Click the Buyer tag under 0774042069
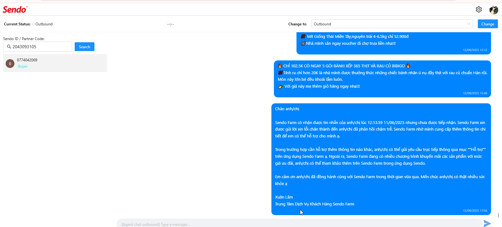502x227 pixels. click(x=23, y=66)
